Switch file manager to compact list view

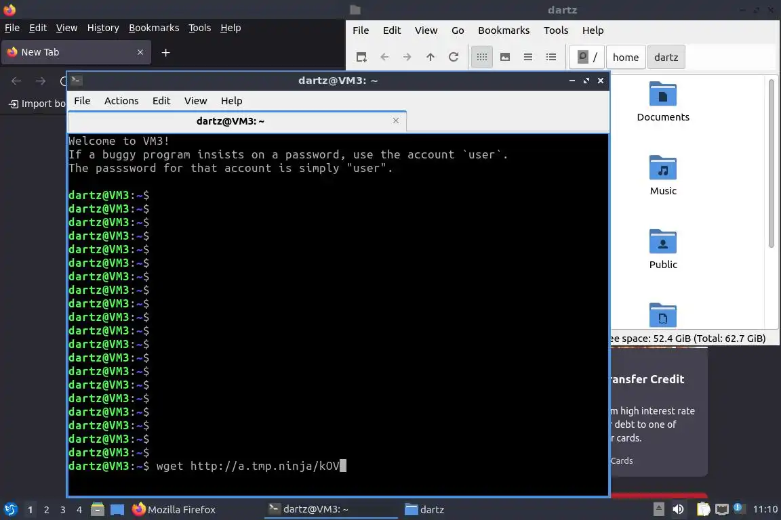coord(528,58)
